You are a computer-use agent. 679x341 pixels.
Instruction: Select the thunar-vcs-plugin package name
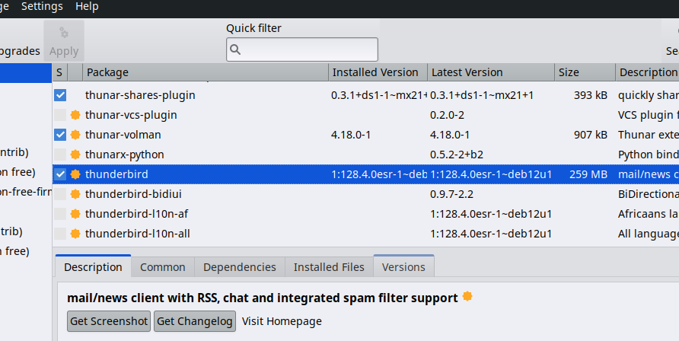(131, 115)
